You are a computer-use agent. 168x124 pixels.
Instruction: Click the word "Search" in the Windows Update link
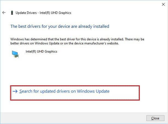(x=26, y=91)
